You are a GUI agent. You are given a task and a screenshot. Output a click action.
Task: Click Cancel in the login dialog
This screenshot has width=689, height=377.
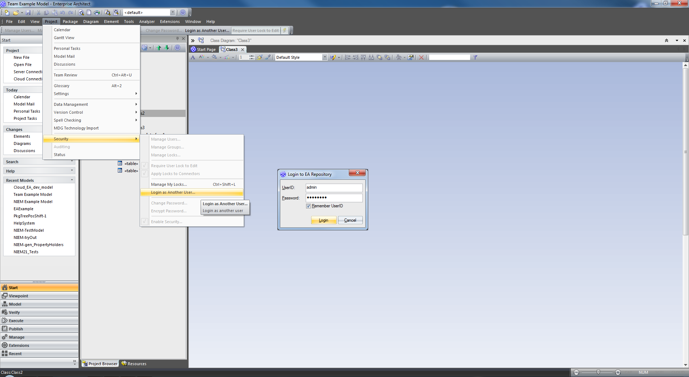coord(350,220)
